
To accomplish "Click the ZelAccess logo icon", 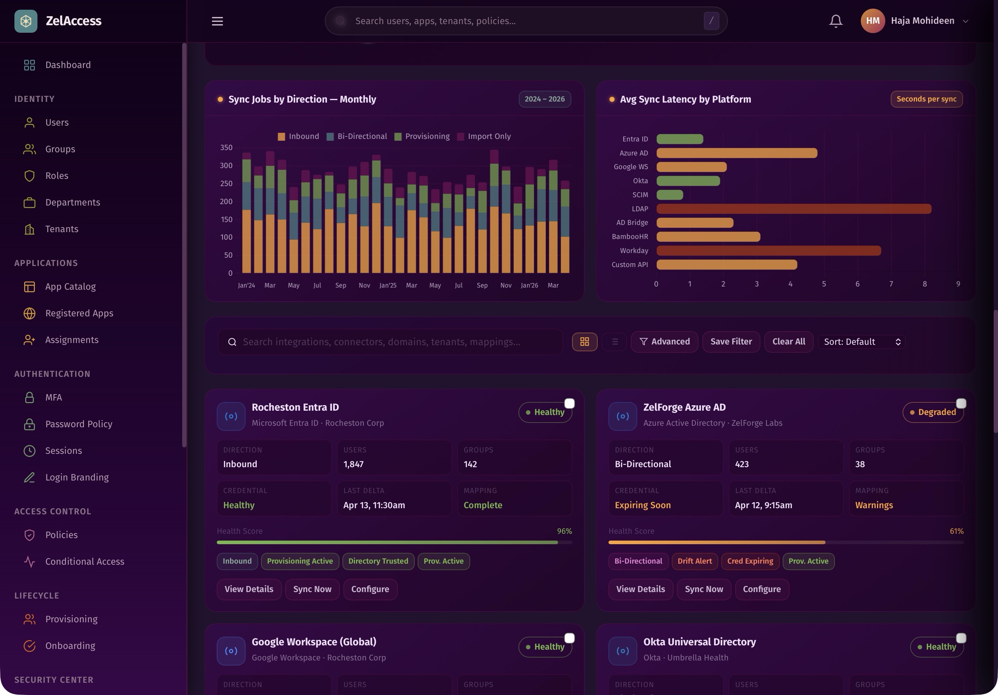I will click(x=26, y=21).
